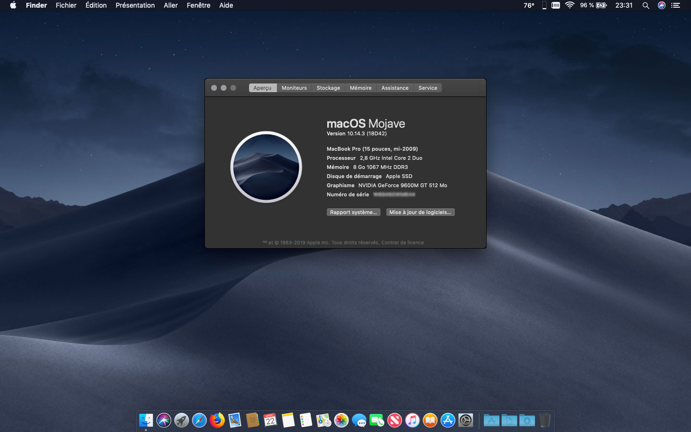Switch to the Assistance tab
The height and width of the screenshot is (432, 691).
click(x=395, y=88)
